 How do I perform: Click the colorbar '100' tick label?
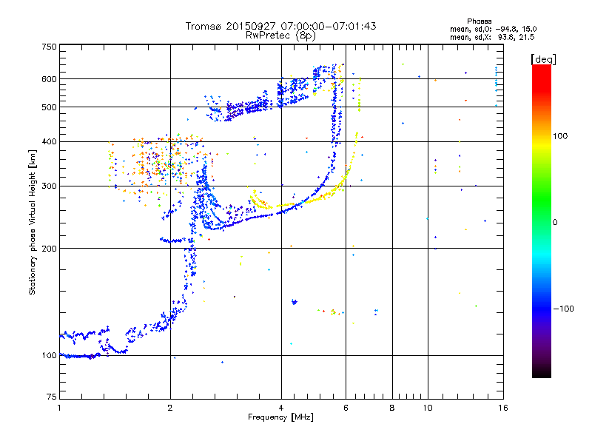560,136
